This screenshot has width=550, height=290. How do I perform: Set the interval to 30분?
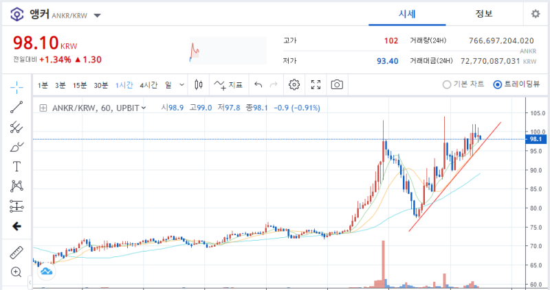(100, 85)
